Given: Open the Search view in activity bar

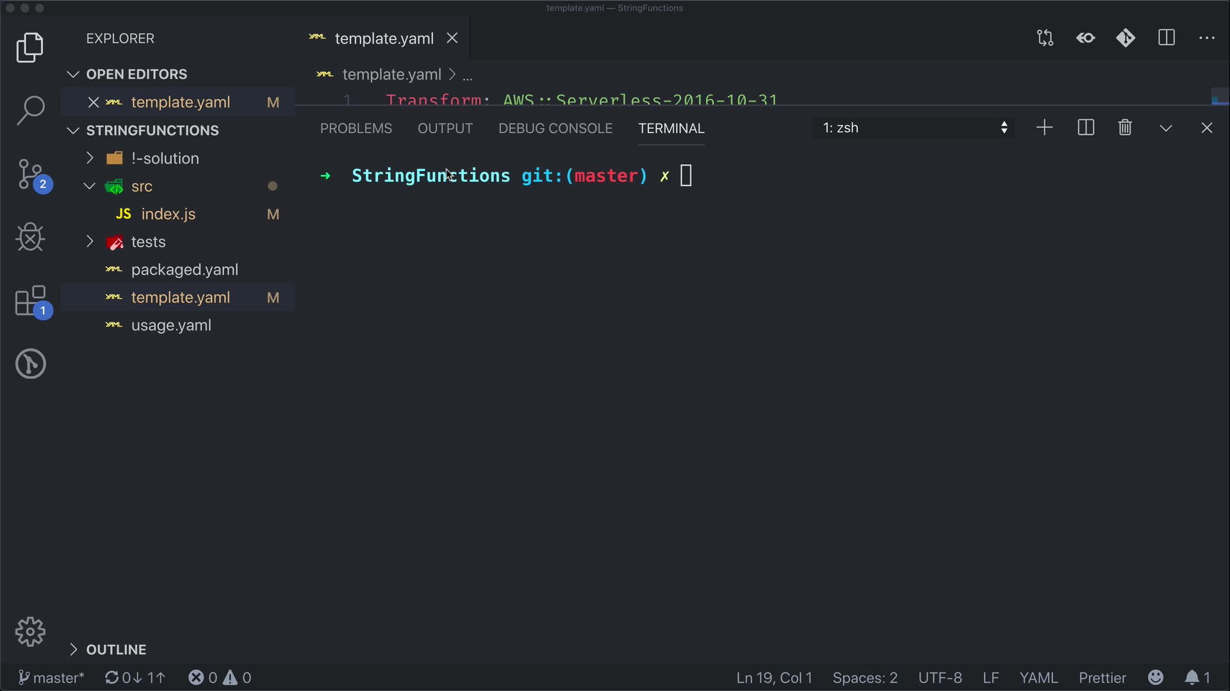Looking at the screenshot, I should (x=30, y=110).
